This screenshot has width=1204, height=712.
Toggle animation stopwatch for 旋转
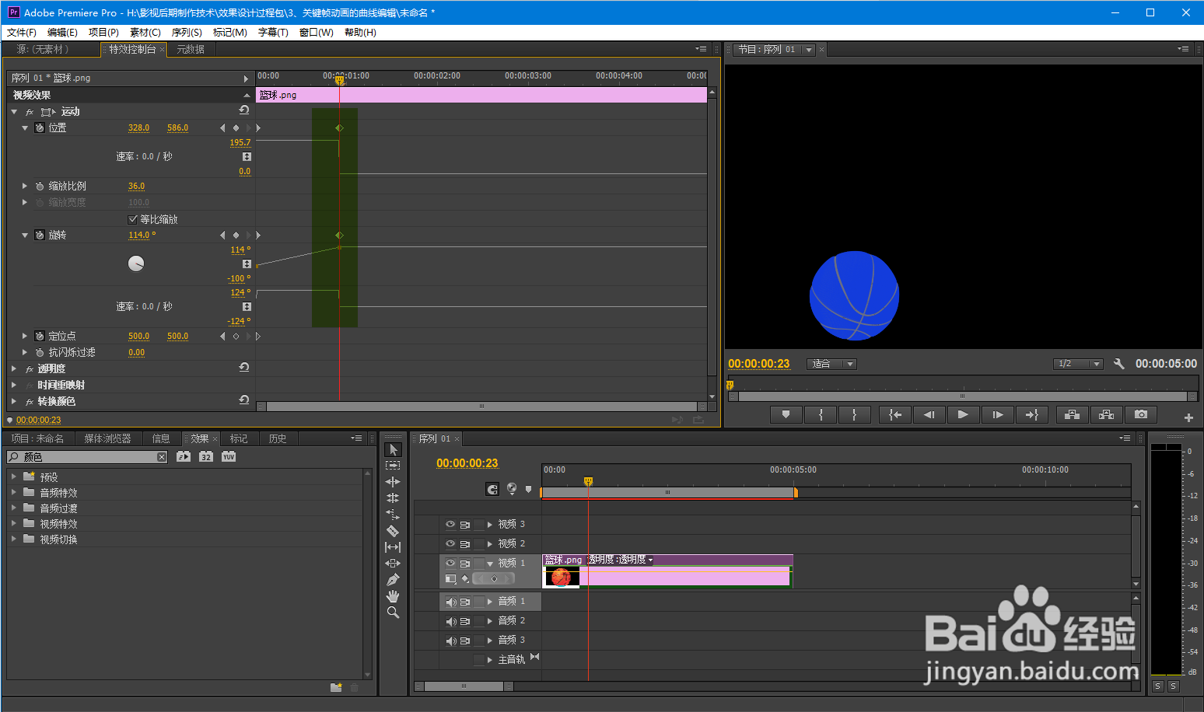coord(40,235)
